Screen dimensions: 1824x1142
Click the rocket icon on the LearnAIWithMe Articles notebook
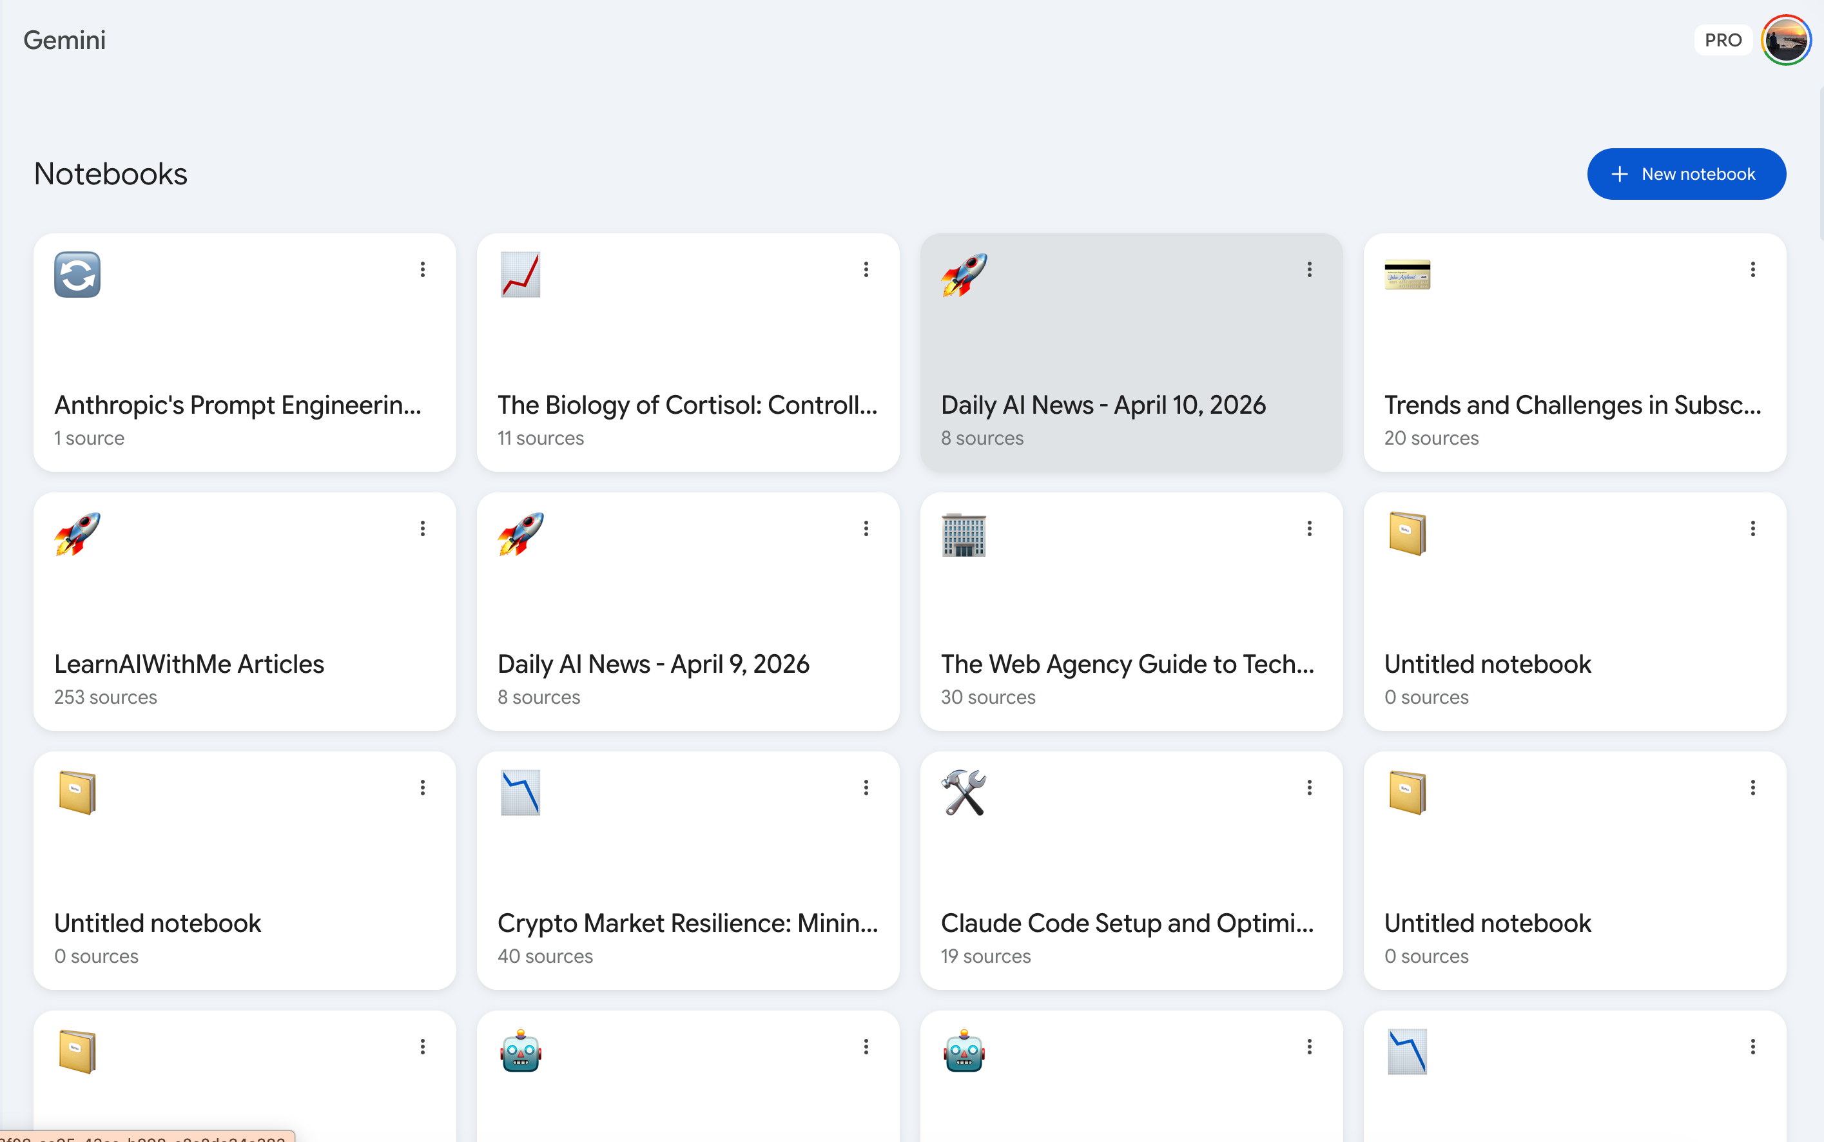coord(77,535)
